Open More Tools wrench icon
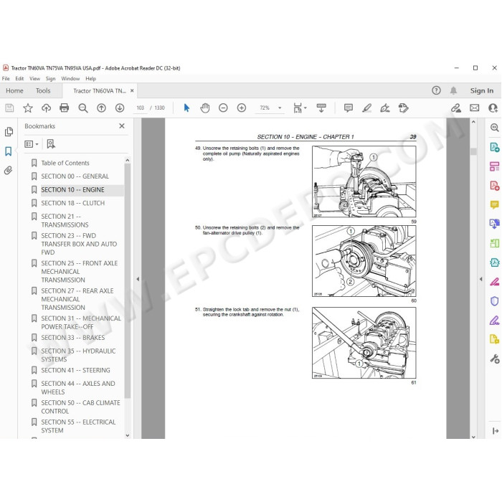The image size is (502, 502). point(495,359)
